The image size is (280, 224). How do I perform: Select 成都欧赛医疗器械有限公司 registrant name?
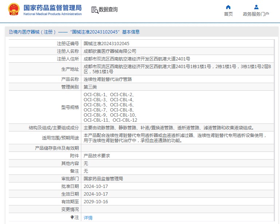[110, 51]
